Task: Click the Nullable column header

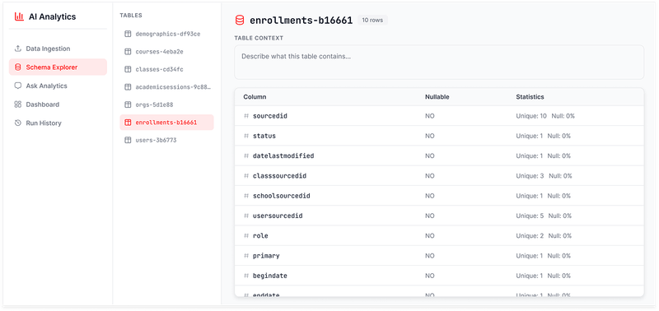Action: (437, 97)
